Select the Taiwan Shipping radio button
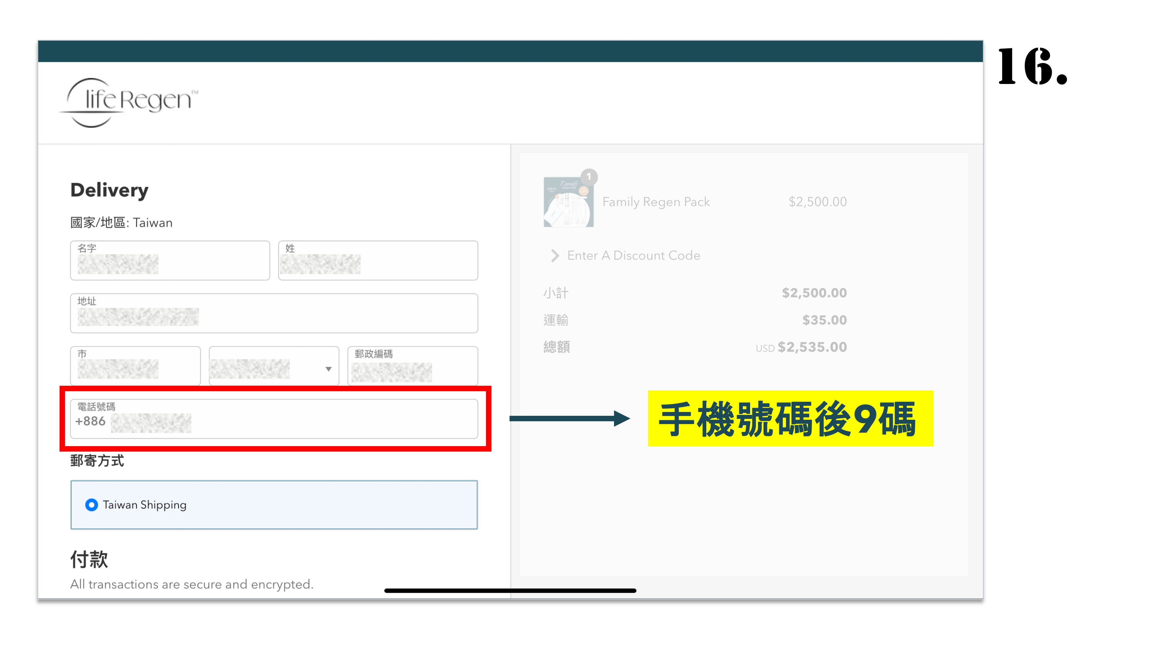This screenshot has height=656, width=1167. (92, 505)
